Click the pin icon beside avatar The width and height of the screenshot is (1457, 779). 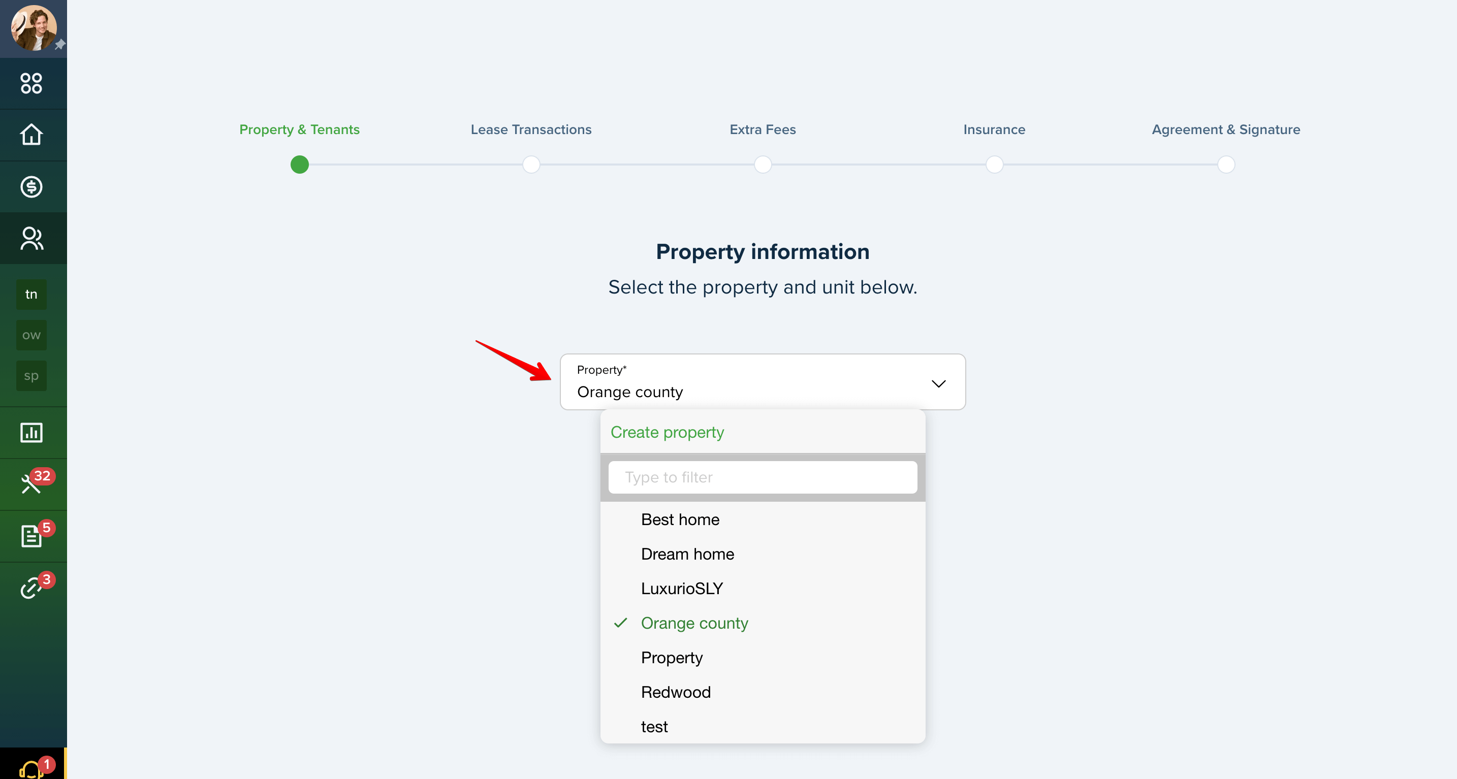tap(60, 44)
